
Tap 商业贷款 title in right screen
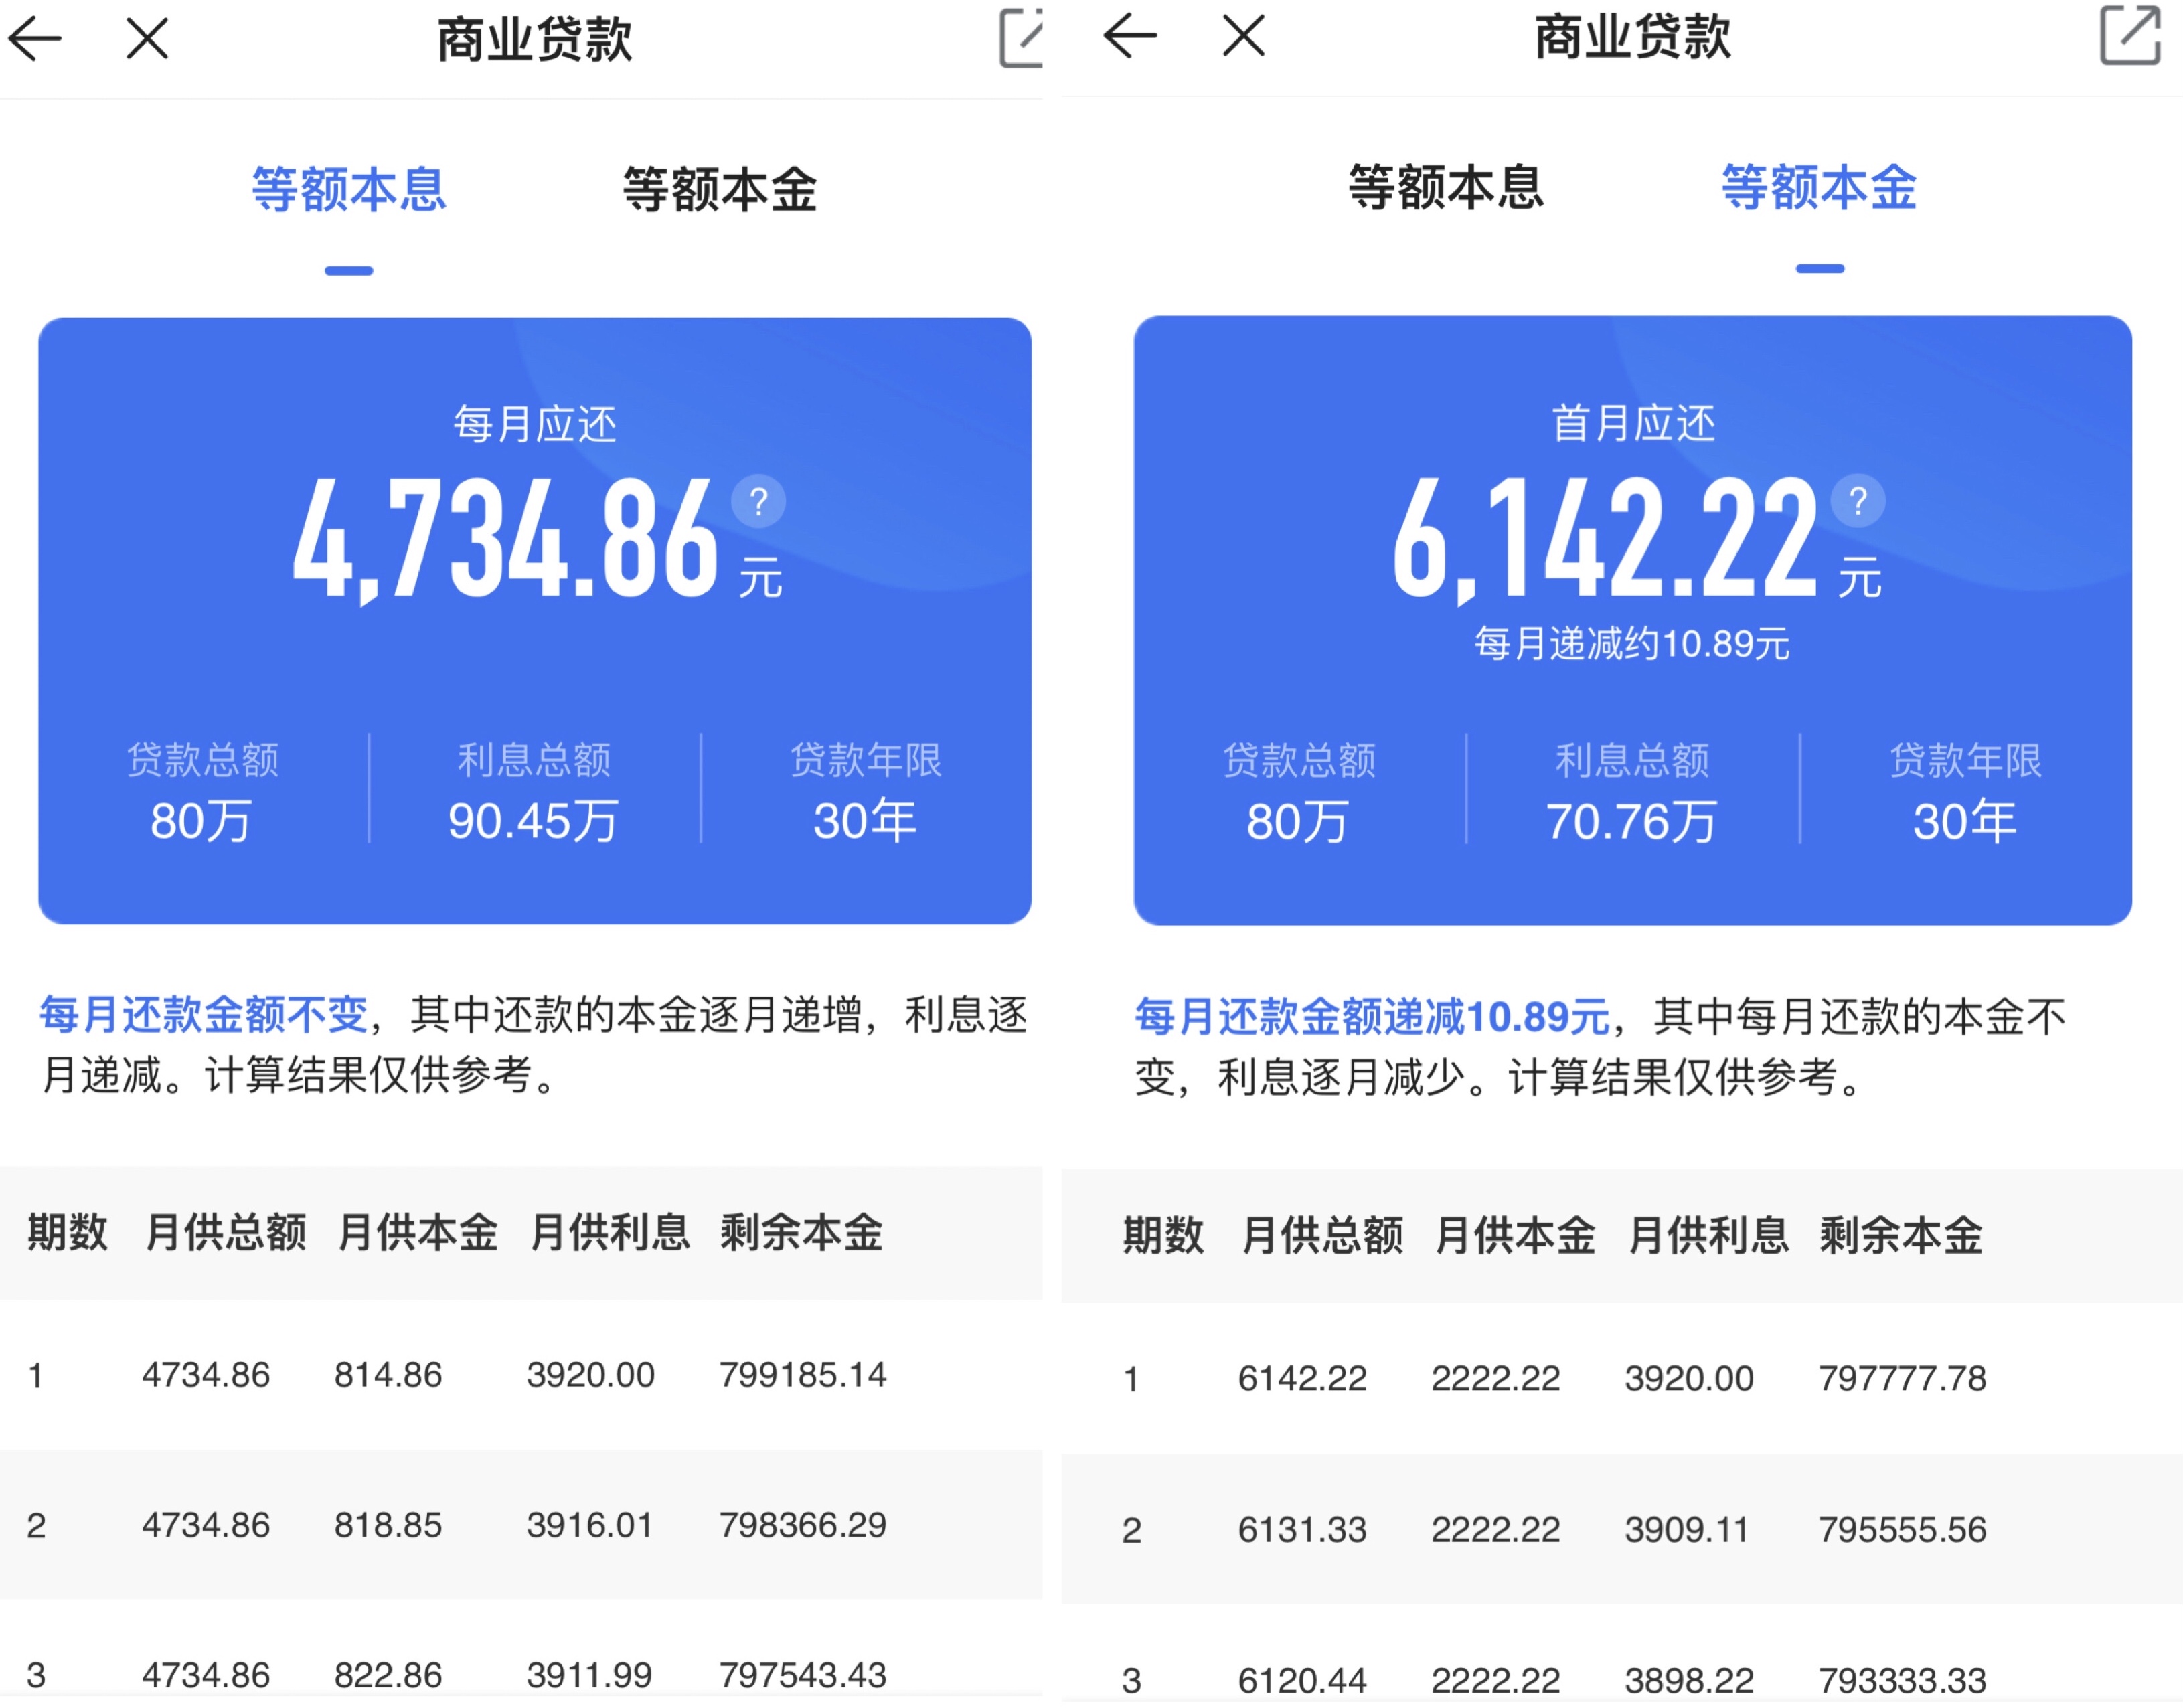point(1633,37)
